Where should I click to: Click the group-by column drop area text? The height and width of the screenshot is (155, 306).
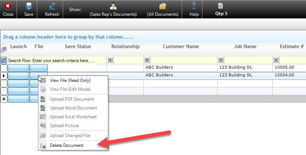pyautogui.click(x=69, y=37)
